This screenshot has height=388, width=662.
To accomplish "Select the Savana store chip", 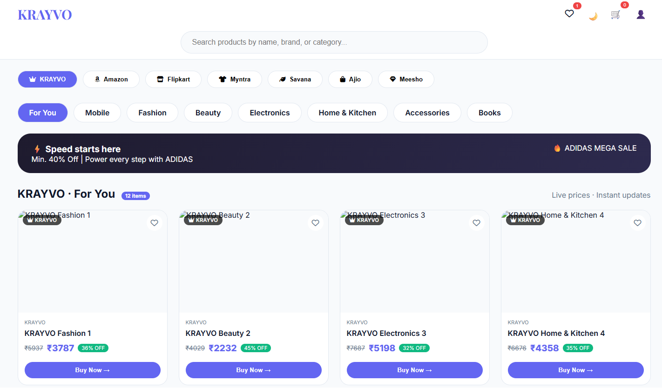I will point(295,79).
